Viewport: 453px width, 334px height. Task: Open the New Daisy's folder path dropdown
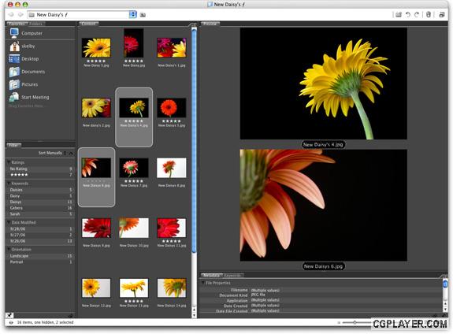(x=132, y=14)
